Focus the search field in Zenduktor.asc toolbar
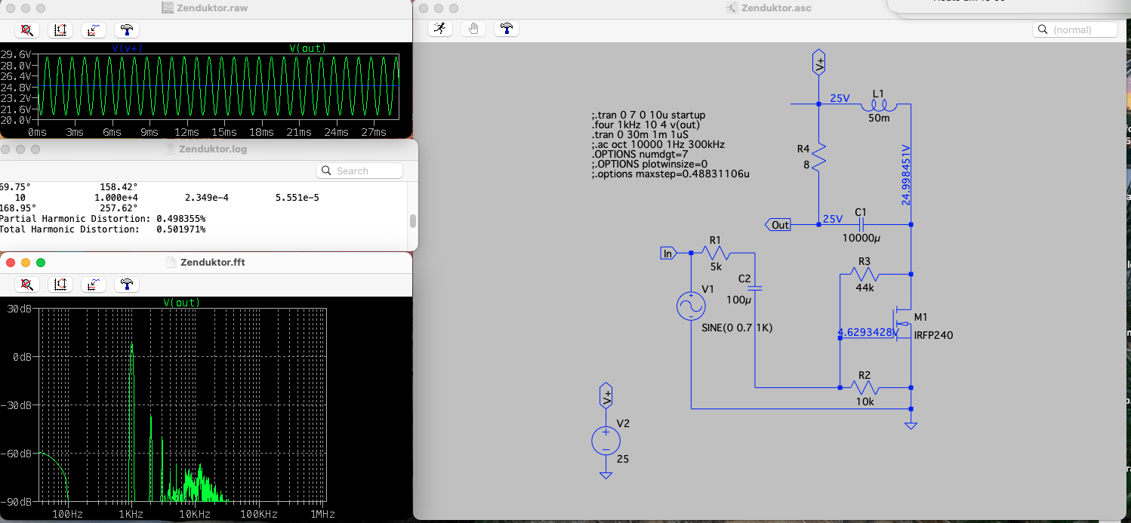1131x523 pixels. tap(1074, 29)
